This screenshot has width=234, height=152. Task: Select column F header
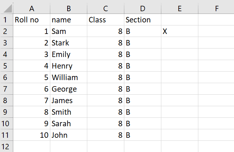point(216,8)
